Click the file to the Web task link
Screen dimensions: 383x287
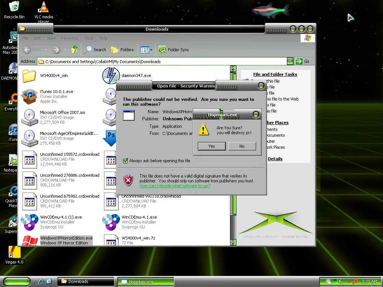[x=282, y=99]
